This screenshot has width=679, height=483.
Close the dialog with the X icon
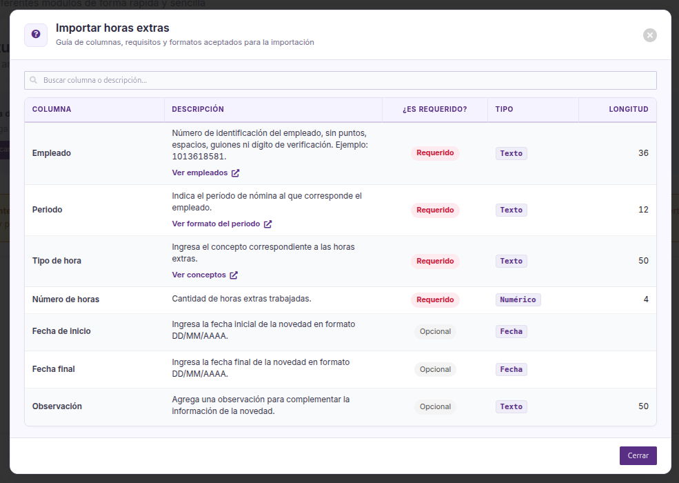(649, 35)
